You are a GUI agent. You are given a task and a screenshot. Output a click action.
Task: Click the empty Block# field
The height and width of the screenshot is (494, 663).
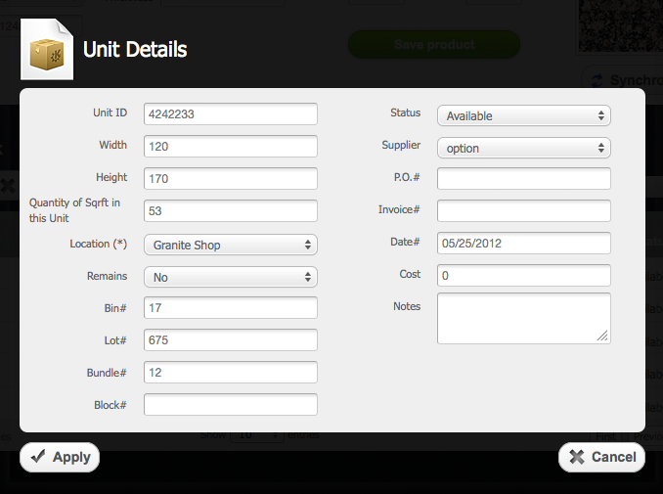point(230,405)
